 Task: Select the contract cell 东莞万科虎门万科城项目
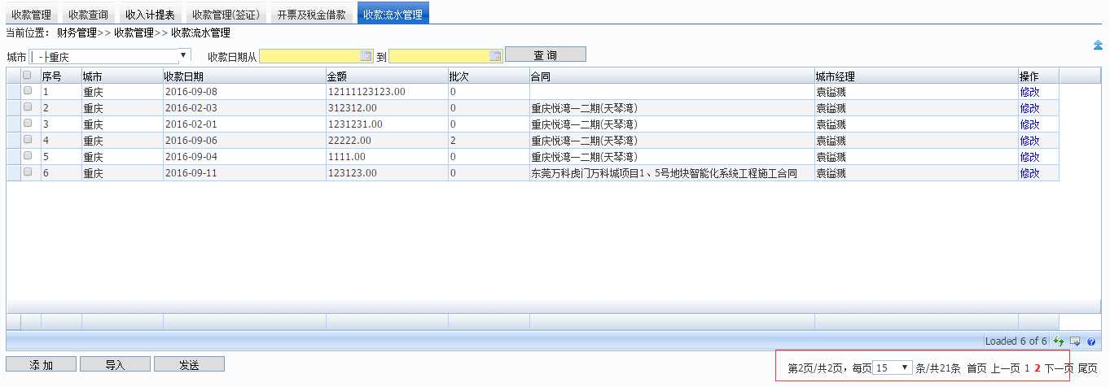coord(672,173)
